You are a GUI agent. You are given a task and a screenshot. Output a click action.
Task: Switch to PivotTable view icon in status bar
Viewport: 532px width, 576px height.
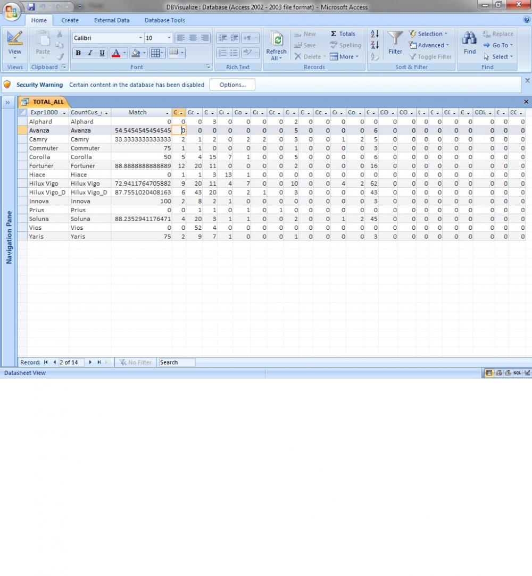(x=498, y=373)
